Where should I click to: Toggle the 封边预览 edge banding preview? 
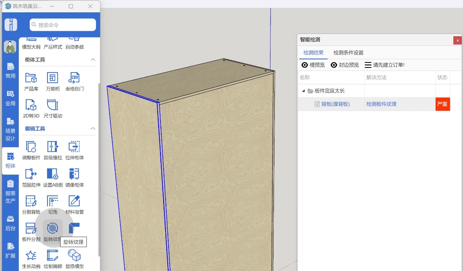click(x=345, y=65)
